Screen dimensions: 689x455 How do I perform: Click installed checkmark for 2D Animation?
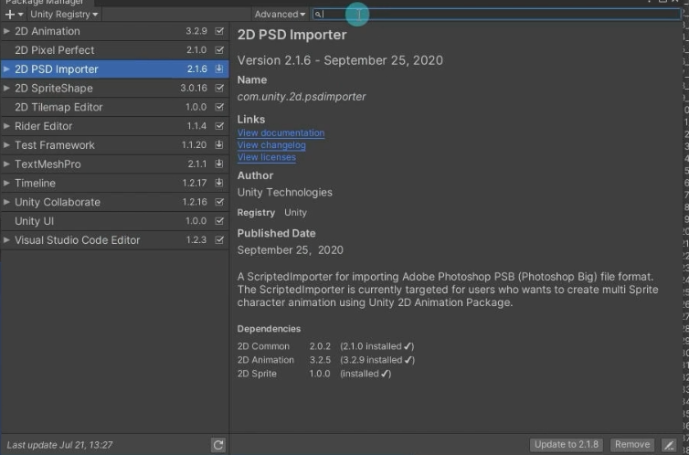point(219,31)
